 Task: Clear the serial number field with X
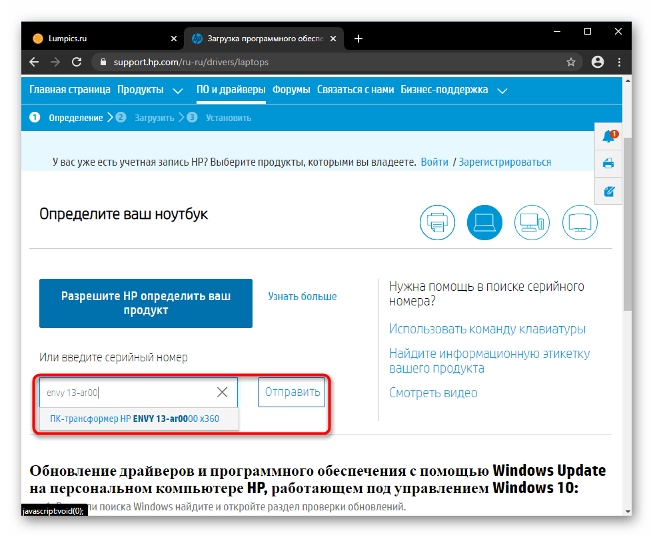pyautogui.click(x=222, y=392)
